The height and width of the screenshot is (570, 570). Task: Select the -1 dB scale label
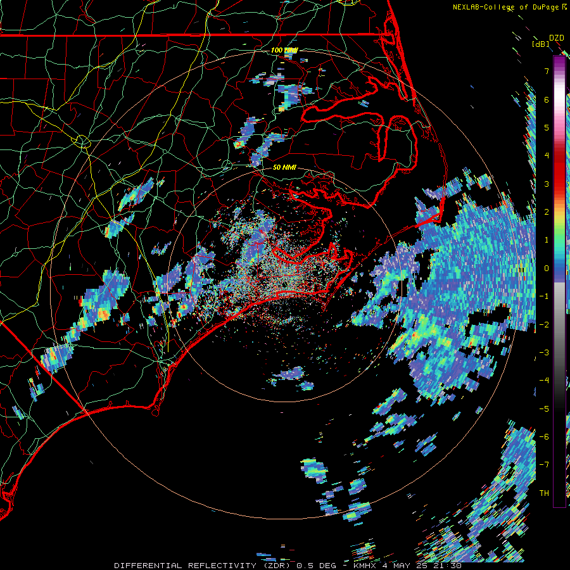click(x=544, y=296)
